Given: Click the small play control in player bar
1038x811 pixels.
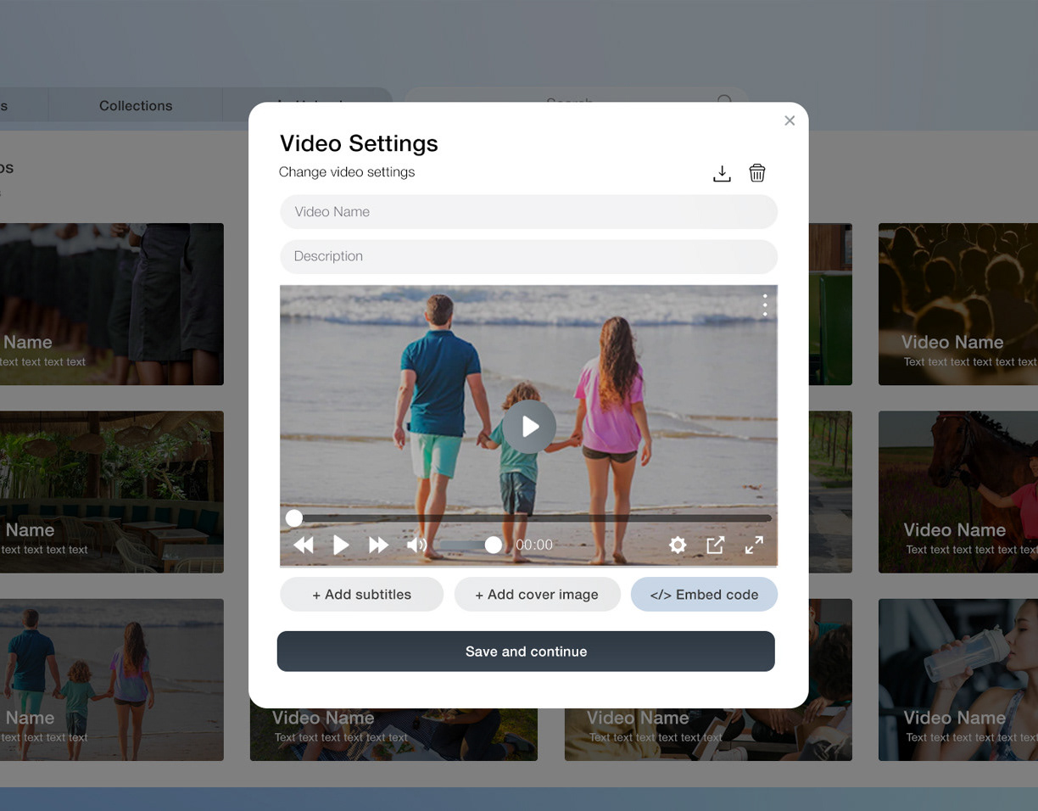Looking at the screenshot, I should pos(341,545).
